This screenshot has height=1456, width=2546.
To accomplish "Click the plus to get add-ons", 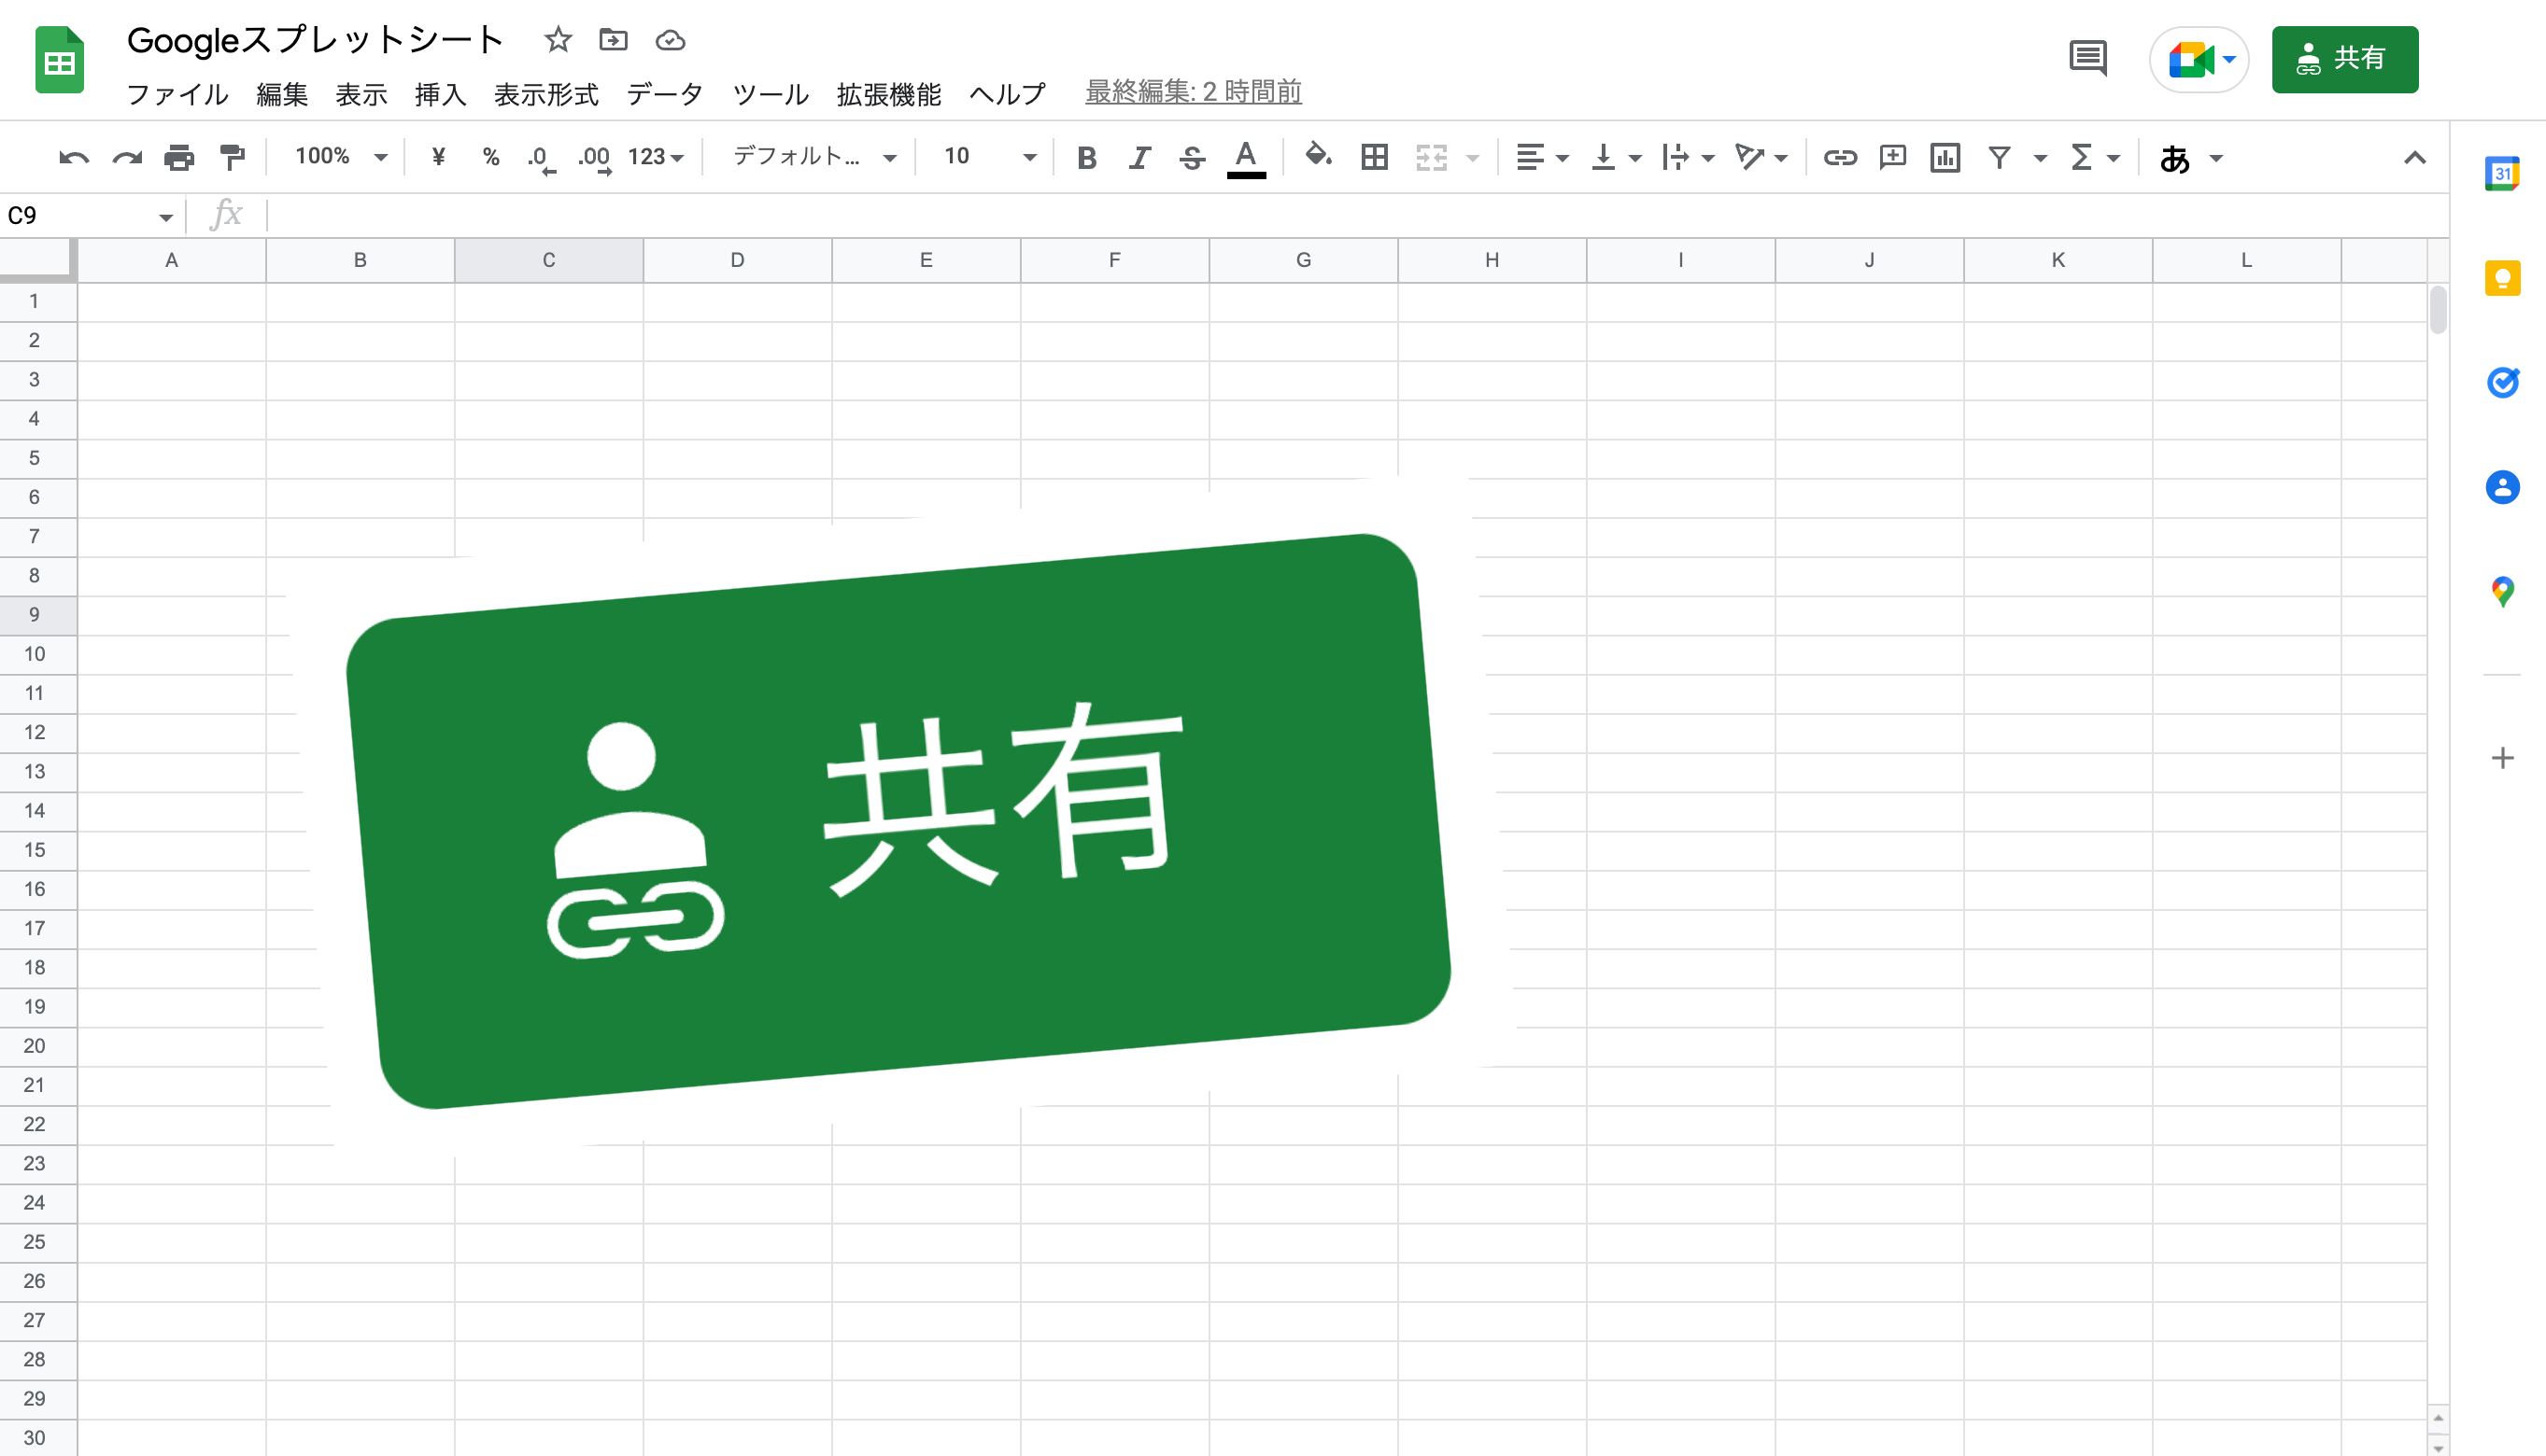I will tap(2502, 758).
